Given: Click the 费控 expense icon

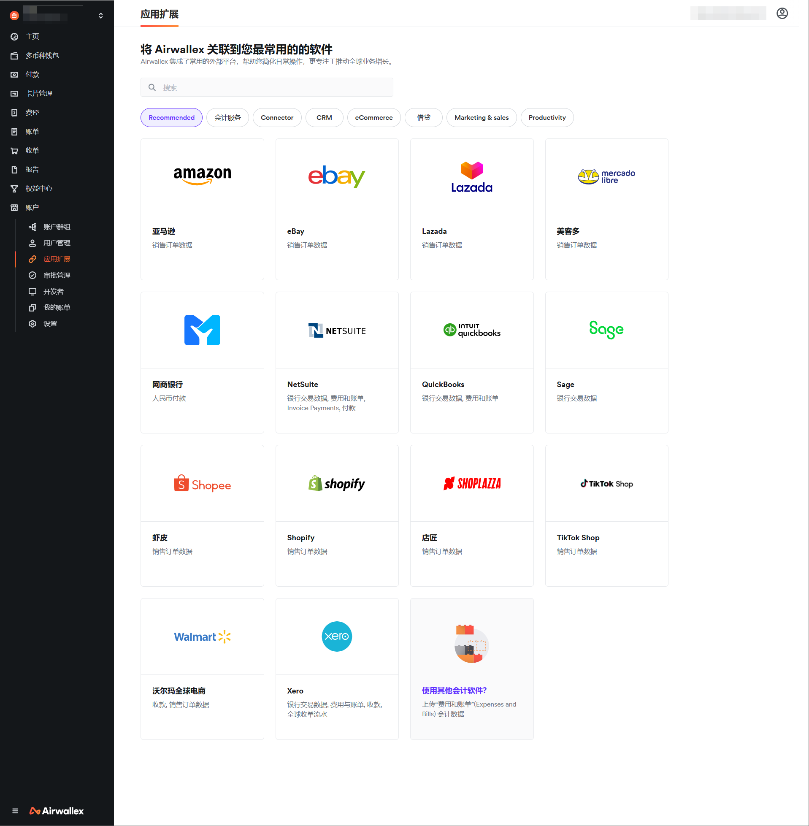Looking at the screenshot, I should 14,113.
